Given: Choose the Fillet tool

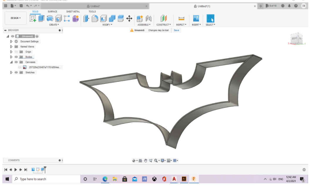Looking at the screenshot, I should (x=95, y=18).
